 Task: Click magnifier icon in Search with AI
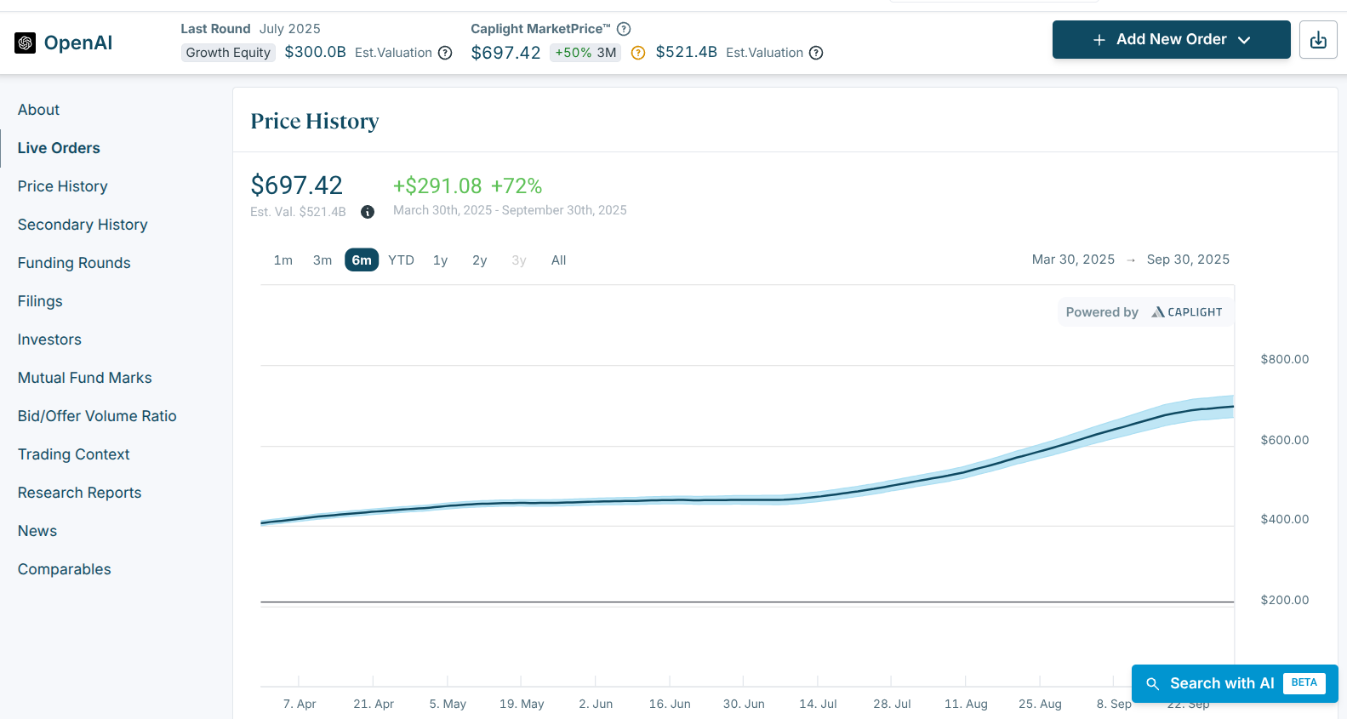(1153, 683)
